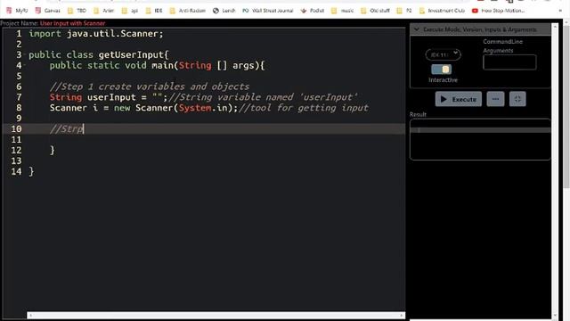This screenshot has width=570, height=321.
Task: Click the word 'main' on line 4
Action: coord(162,65)
